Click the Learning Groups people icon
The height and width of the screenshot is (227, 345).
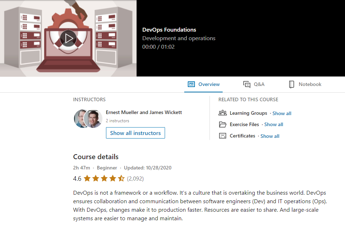tap(223, 113)
